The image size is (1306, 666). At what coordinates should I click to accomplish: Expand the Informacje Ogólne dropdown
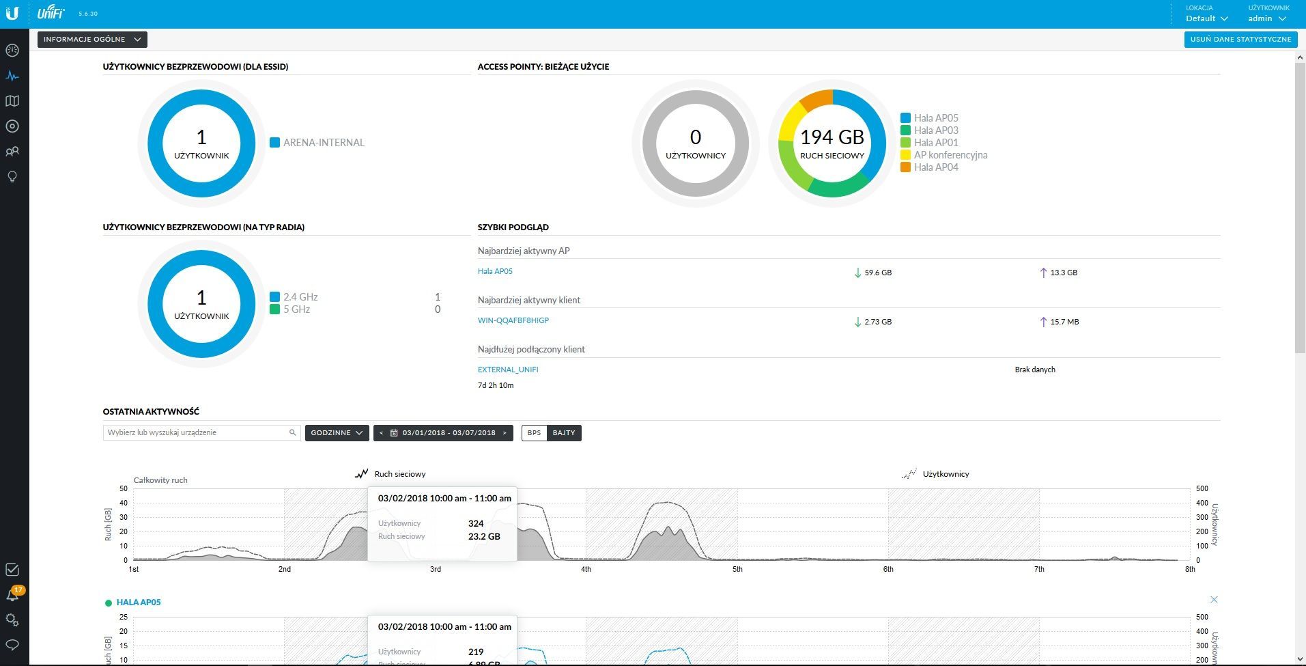click(92, 40)
